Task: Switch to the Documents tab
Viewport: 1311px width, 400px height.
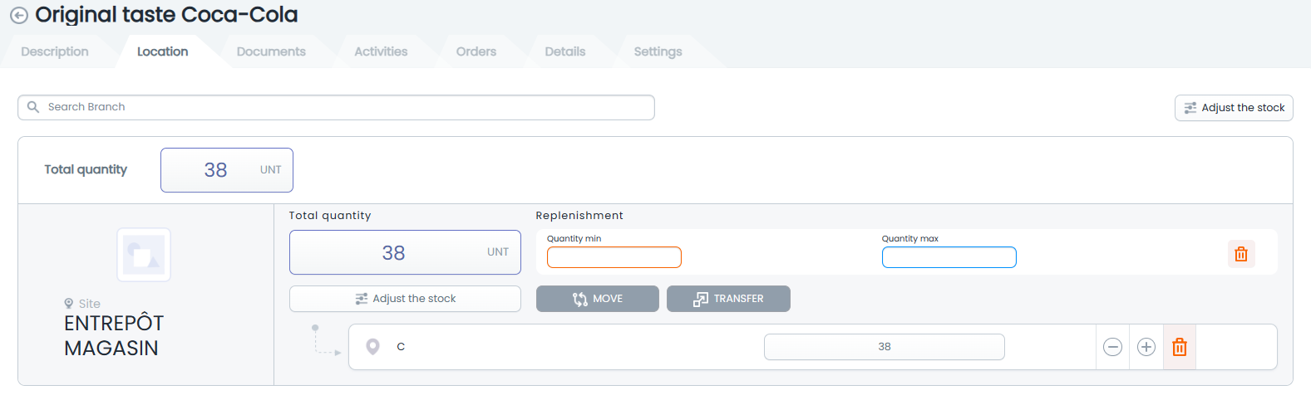Action: pyautogui.click(x=271, y=51)
